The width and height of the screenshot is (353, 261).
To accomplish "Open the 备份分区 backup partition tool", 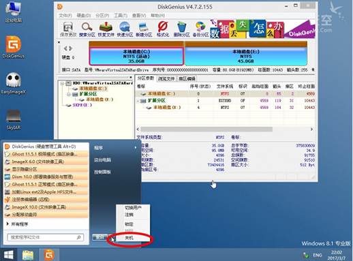I will tap(200, 29).
